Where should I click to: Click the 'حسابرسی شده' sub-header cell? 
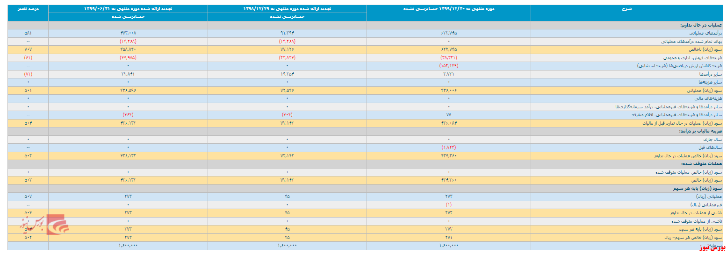pos(128,16)
